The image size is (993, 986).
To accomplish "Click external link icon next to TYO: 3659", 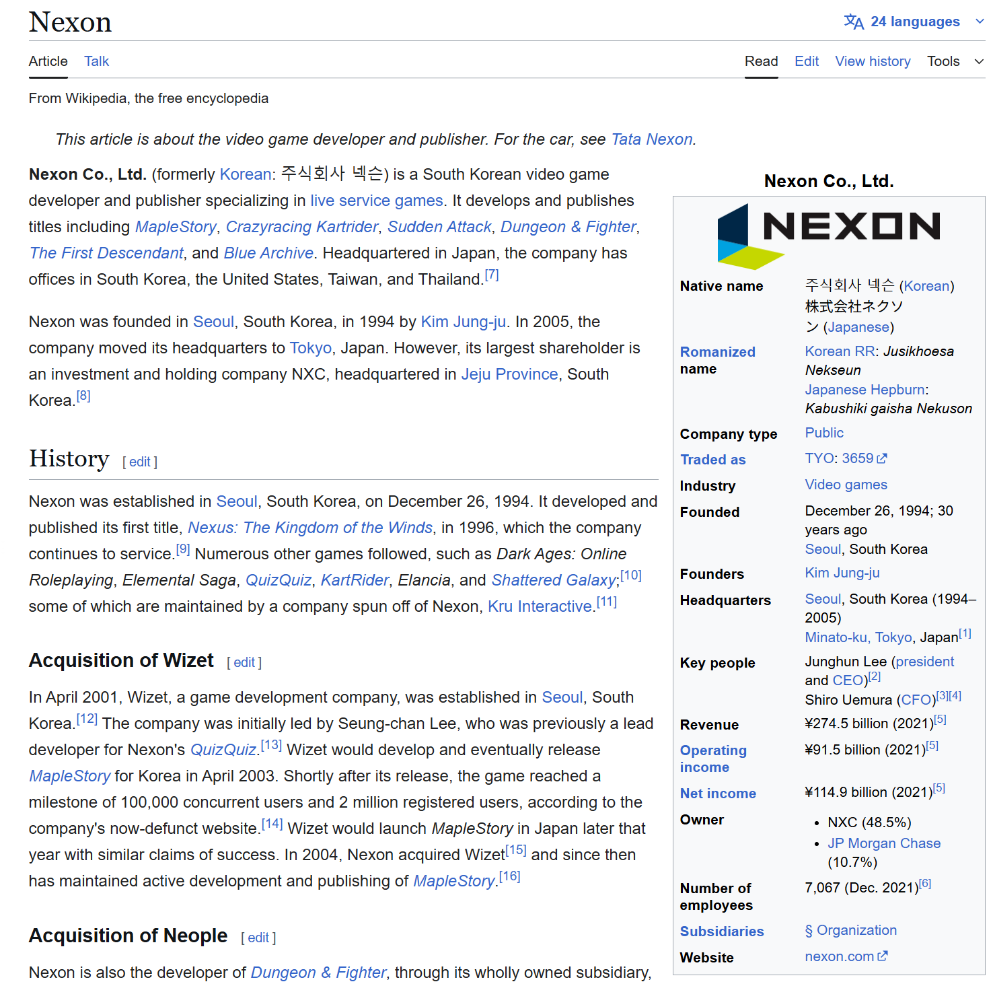I will click(882, 458).
